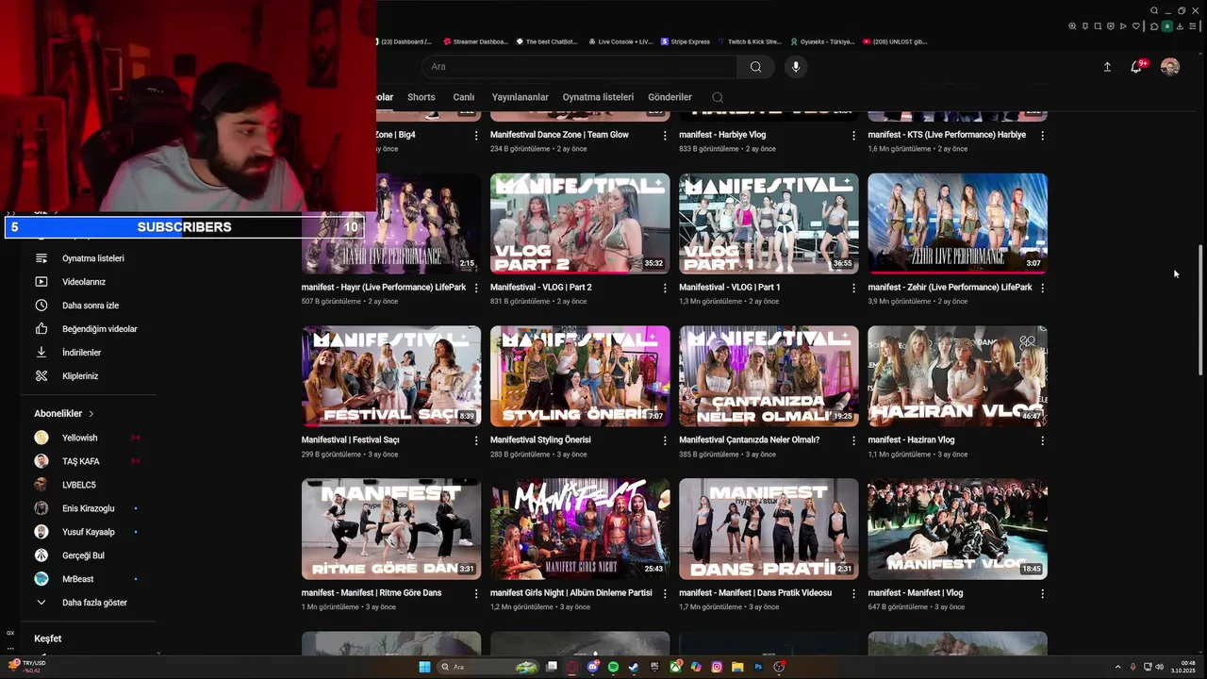Open the YouTube notifications bell

click(x=1136, y=67)
